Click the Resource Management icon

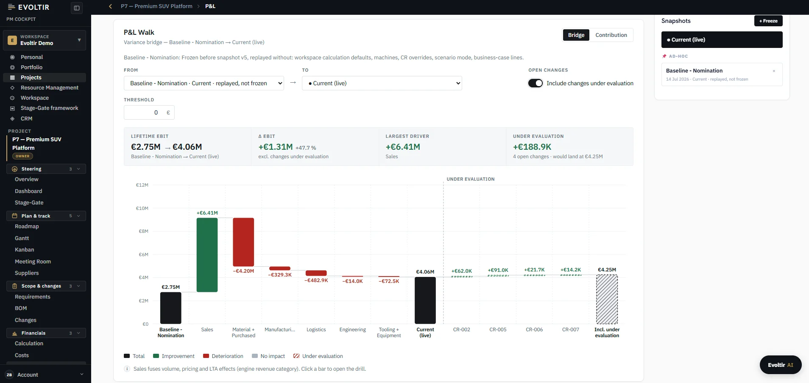(x=12, y=88)
